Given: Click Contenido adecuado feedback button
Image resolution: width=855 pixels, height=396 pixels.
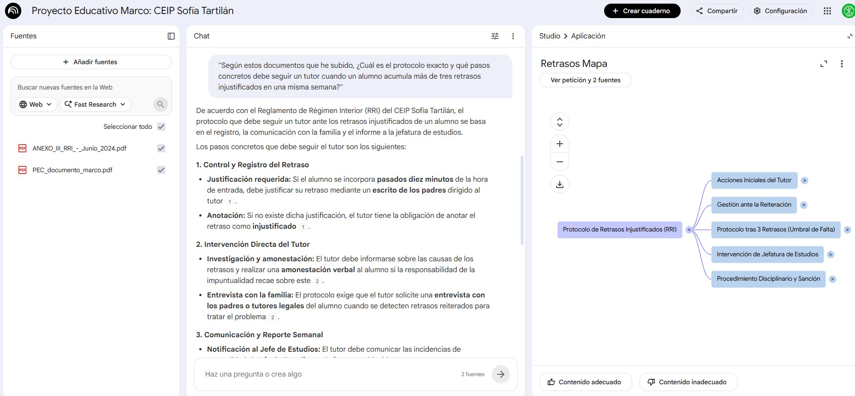Looking at the screenshot, I should 586,382.
